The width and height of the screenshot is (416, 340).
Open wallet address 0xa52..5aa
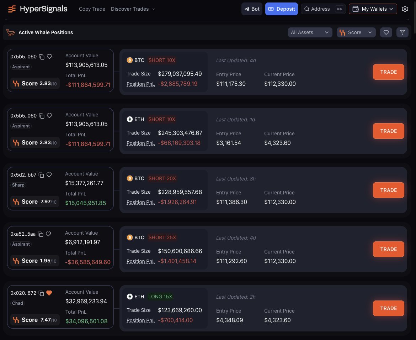pyautogui.click(x=23, y=234)
